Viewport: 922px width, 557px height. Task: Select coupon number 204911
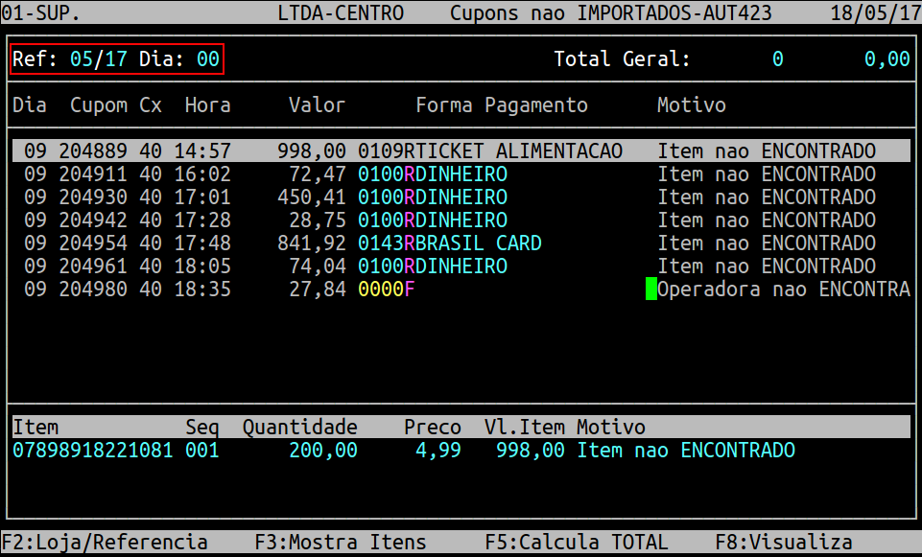[x=93, y=174]
